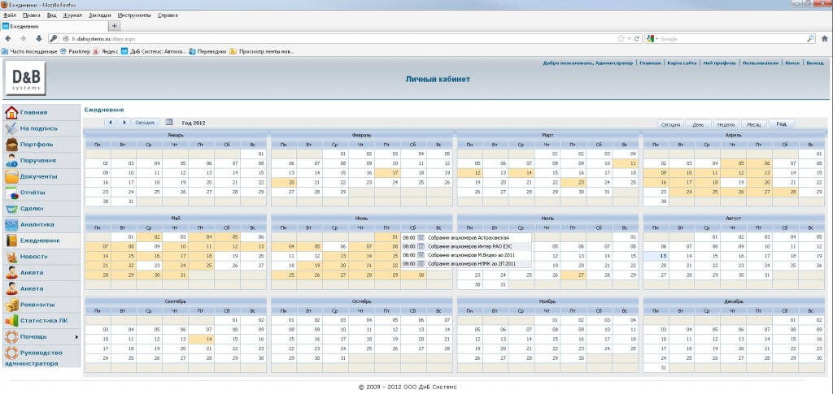Open the Аналитика chart section
This screenshot has width=833, height=394.
coord(41,225)
